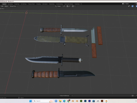Select the leather-handled bayonet knife model
The height and width of the screenshot is (103, 137).
[x=64, y=30]
